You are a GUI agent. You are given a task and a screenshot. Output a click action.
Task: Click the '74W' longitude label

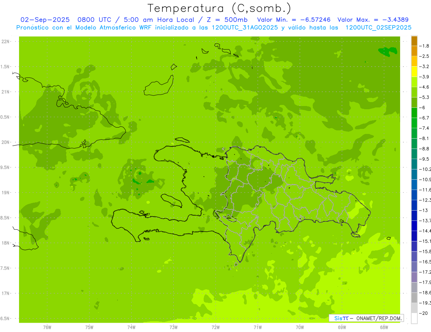131,327
